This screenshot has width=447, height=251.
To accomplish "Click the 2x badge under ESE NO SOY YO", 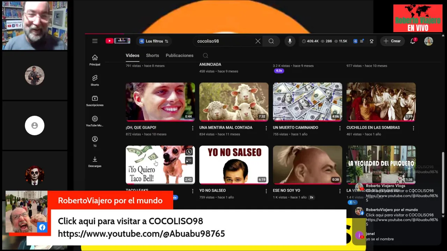I will click(x=312, y=197).
